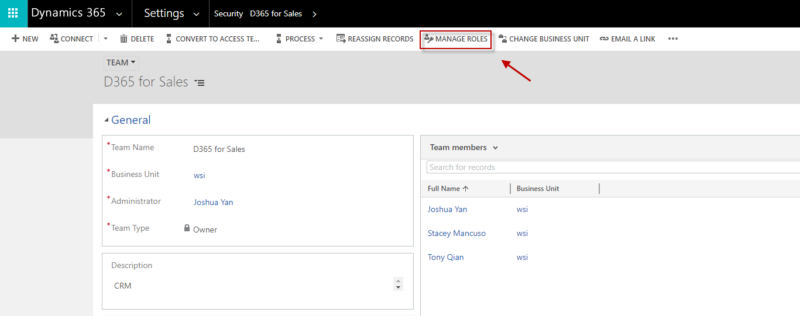The height and width of the screenshot is (316, 800).
Task: Sort by Business Unit column header
Action: coord(538,189)
